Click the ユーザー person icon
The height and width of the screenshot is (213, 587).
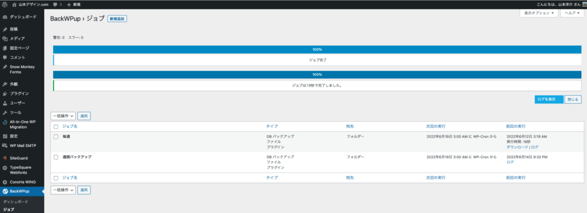(x=5, y=103)
